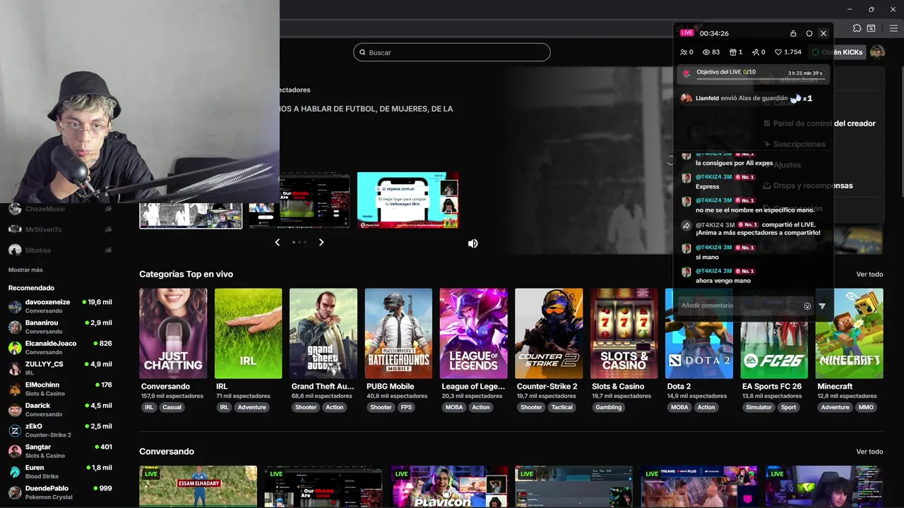The image size is (904, 508).
Task: Open the user profile avatar menu
Action: (x=877, y=52)
